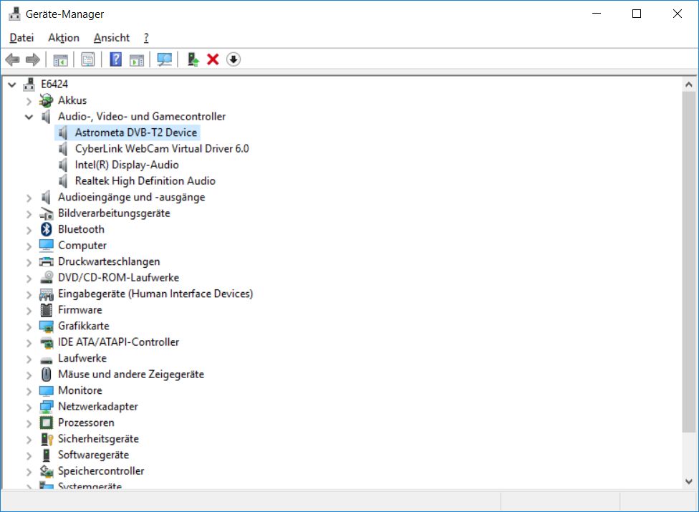Screen dimensions: 699x512
Task: Click the vertical scrollbar down arrow
Action: click(688, 482)
